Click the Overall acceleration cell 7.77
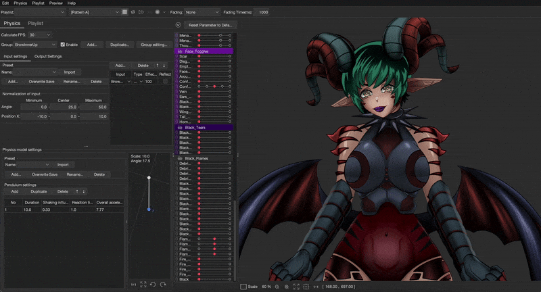This screenshot has height=292, width=541. click(x=109, y=210)
